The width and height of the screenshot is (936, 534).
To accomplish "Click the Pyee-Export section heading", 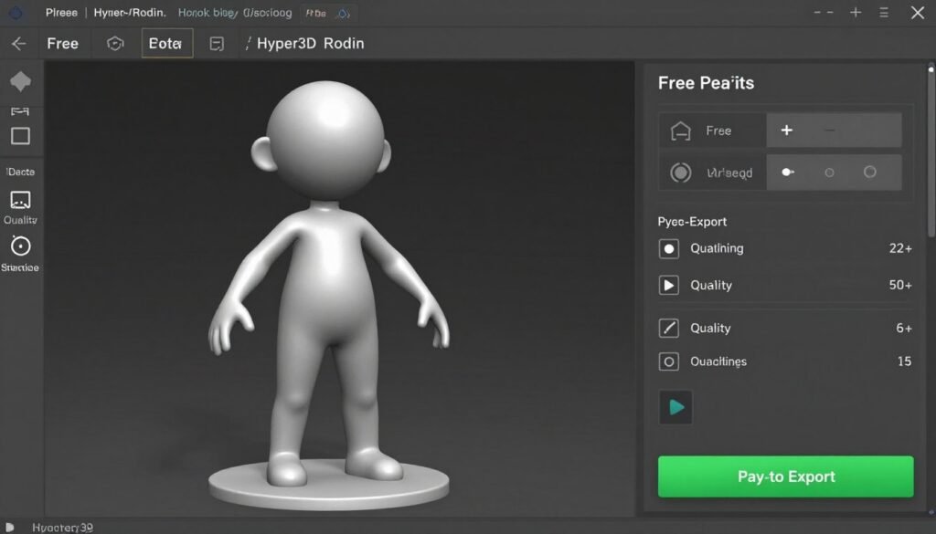I will (692, 222).
